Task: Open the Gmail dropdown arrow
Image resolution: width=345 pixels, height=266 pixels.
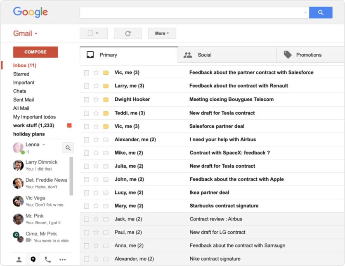Action: pyautogui.click(x=36, y=34)
